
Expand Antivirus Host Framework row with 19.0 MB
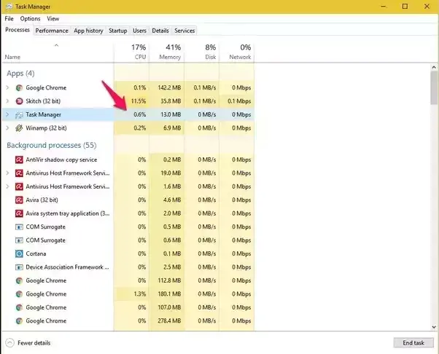(x=7, y=173)
